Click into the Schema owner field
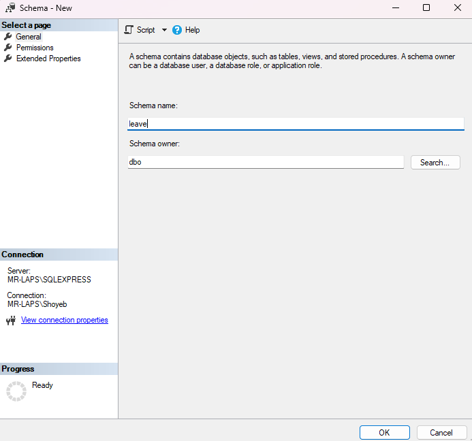The image size is (472, 441). [x=266, y=162]
